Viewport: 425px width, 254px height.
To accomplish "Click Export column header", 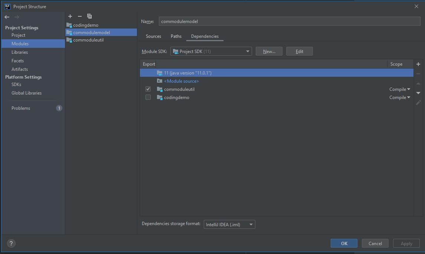I will [x=148, y=64].
